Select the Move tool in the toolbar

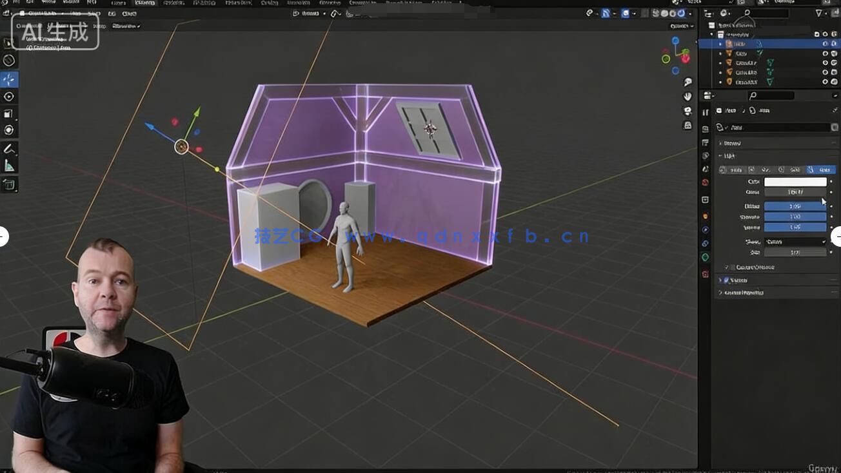(9, 79)
